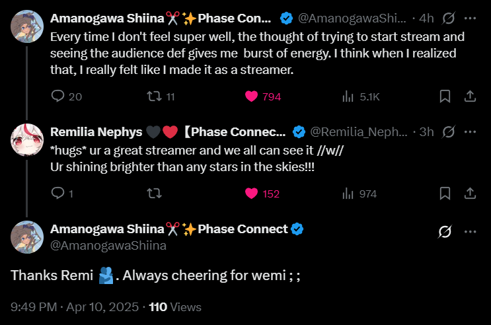Image resolution: width=491 pixels, height=325 pixels.
Task: Click Grok icon on first tweet
Action: [447, 17]
